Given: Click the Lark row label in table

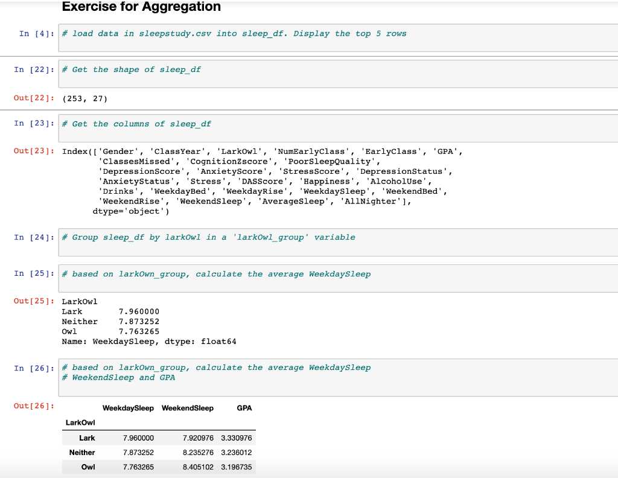Looking at the screenshot, I should [x=87, y=438].
